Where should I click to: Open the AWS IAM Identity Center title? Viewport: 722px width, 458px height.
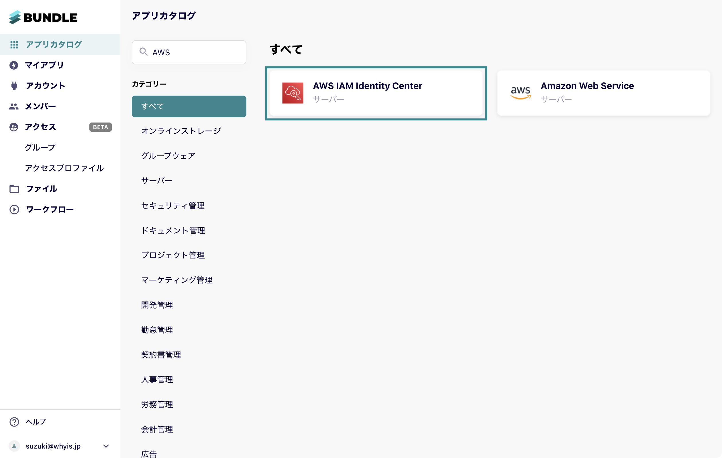point(368,86)
